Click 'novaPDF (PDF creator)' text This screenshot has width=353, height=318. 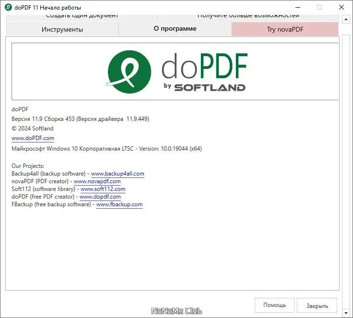click(40, 181)
